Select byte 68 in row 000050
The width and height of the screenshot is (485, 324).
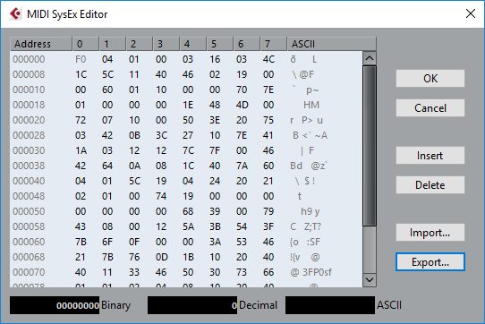coord(188,211)
